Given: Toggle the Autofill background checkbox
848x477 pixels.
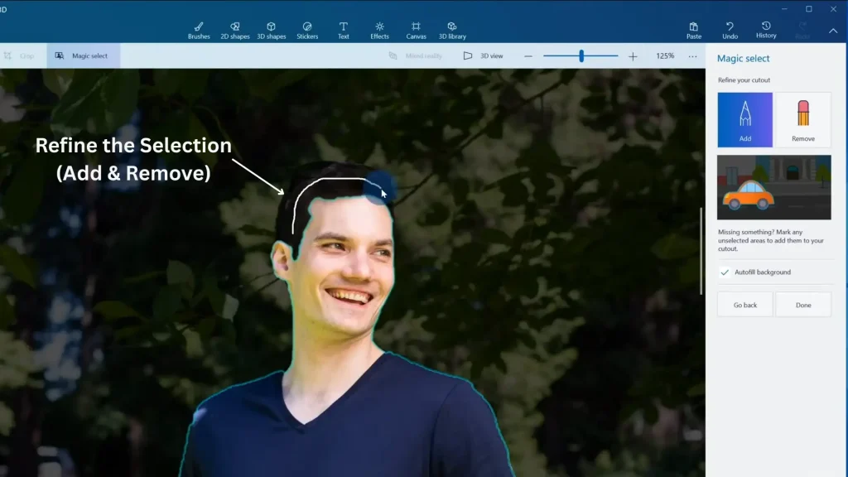Looking at the screenshot, I should pos(724,272).
